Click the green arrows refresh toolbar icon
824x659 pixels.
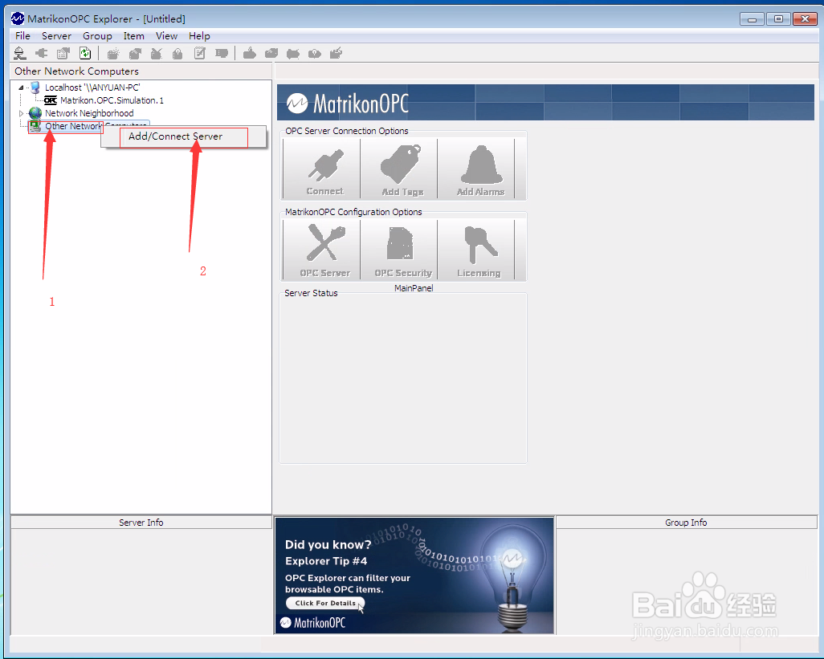[x=85, y=53]
